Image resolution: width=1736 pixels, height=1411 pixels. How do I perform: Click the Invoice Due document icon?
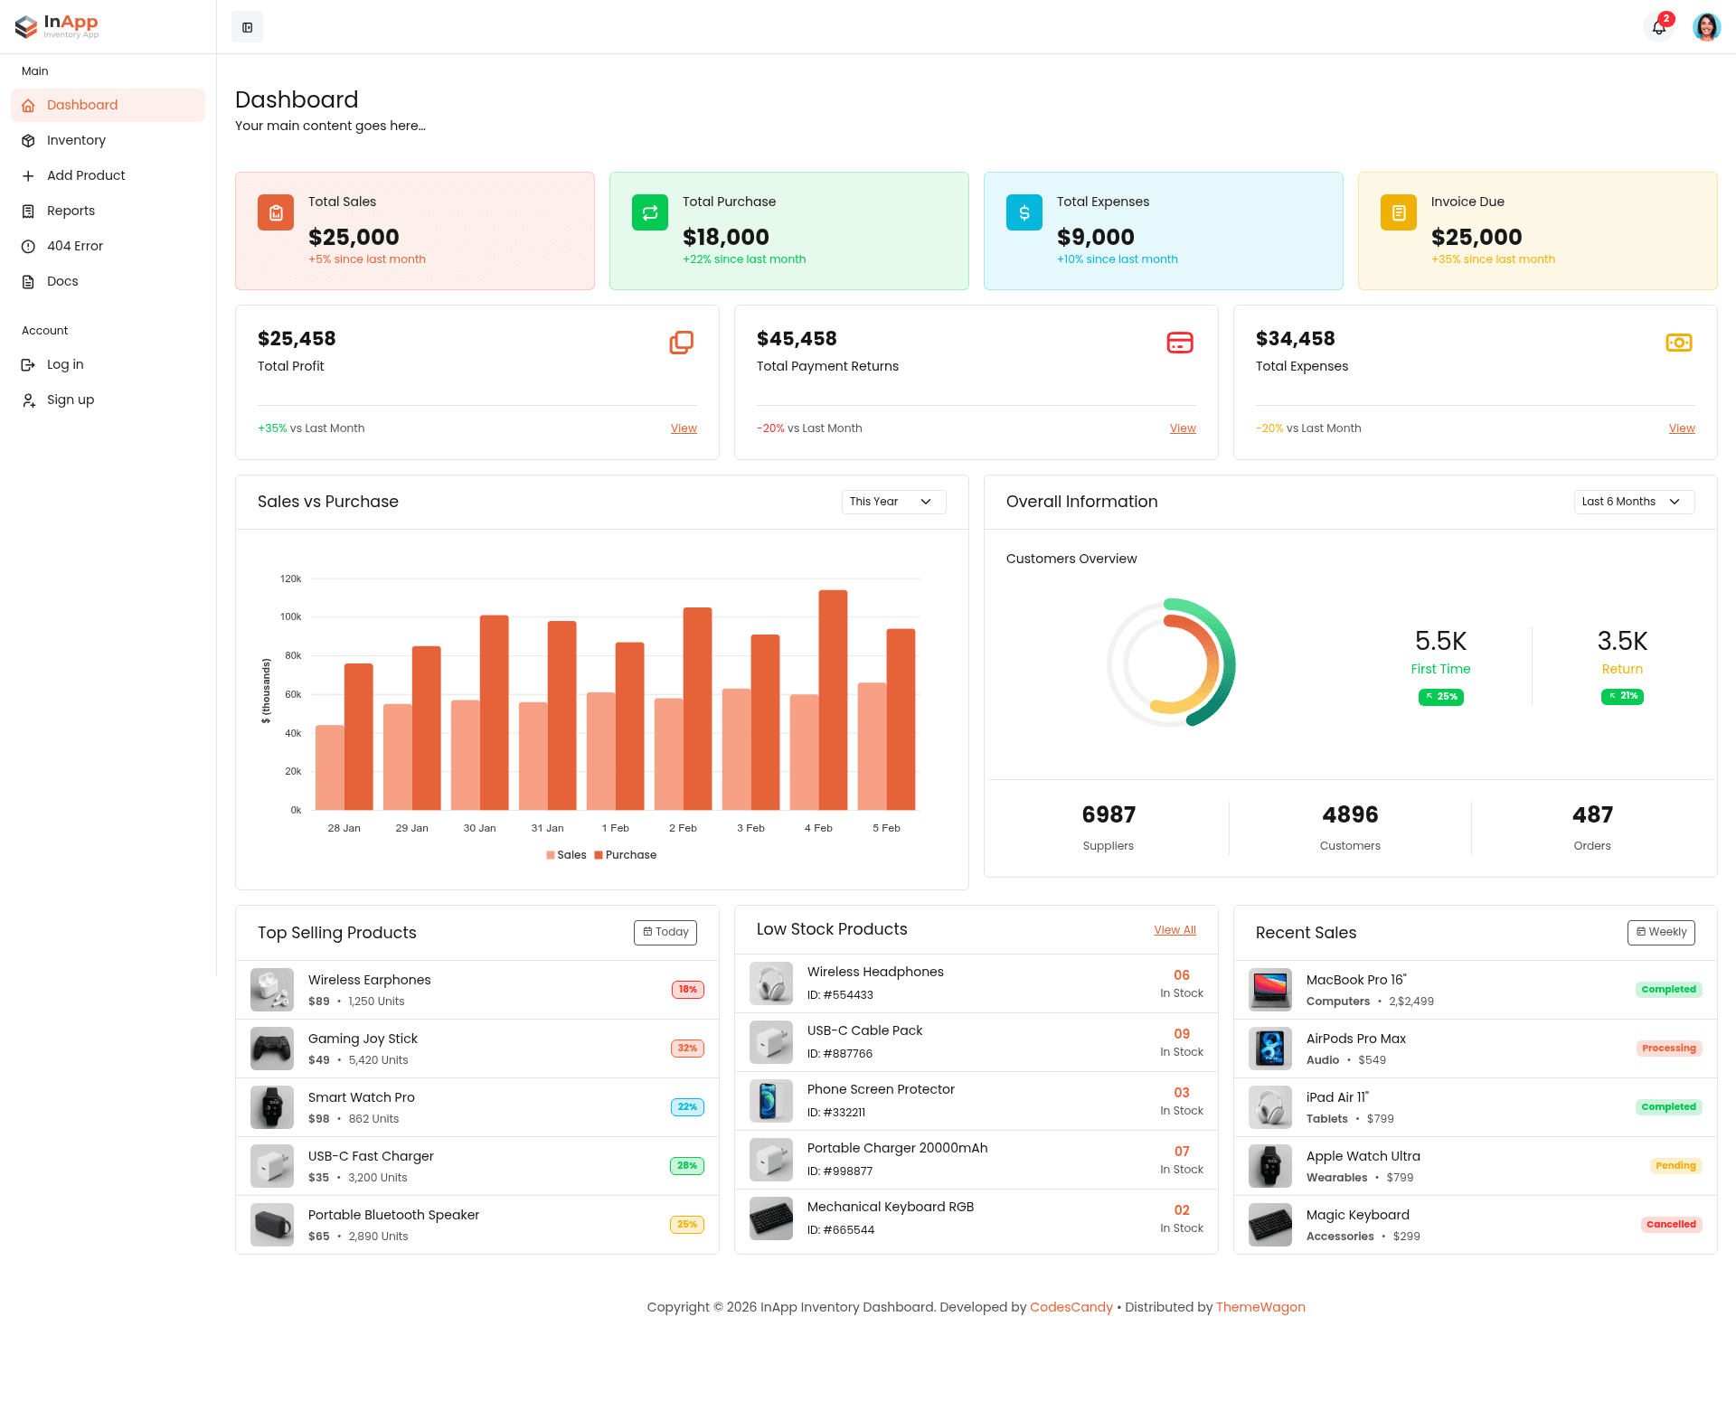1399,212
